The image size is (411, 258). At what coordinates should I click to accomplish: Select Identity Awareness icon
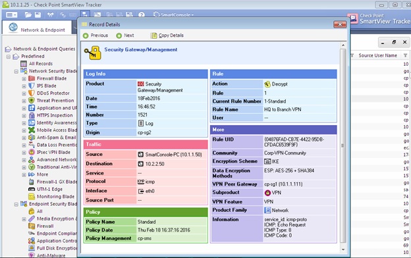[x=32, y=122]
